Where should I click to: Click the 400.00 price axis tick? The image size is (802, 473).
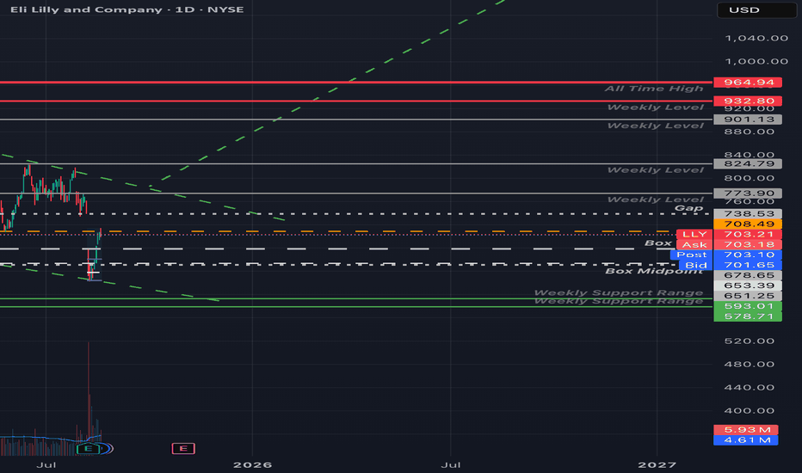click(x=750, y=410)
